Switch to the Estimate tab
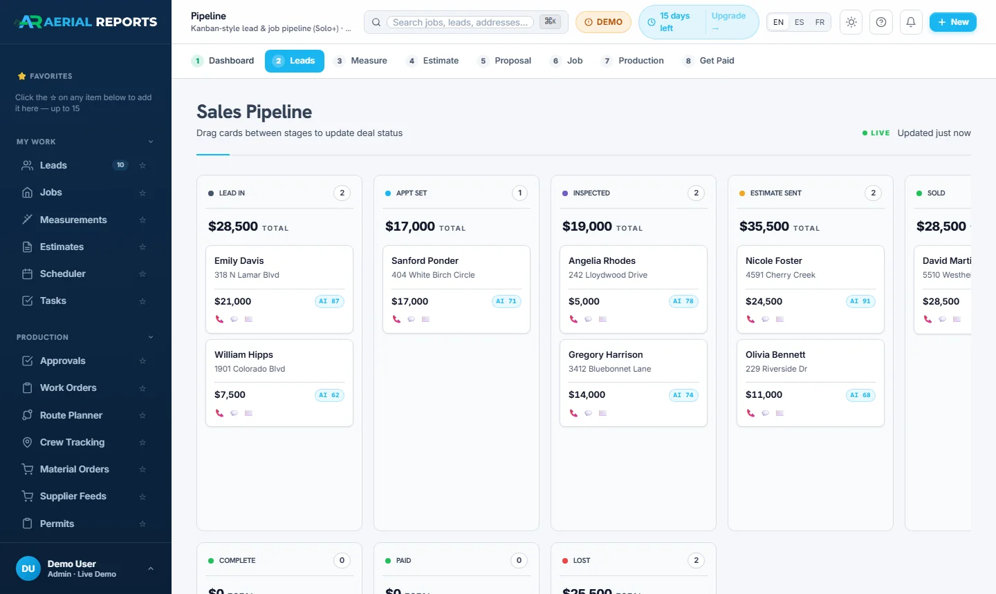 pos(432,61)
